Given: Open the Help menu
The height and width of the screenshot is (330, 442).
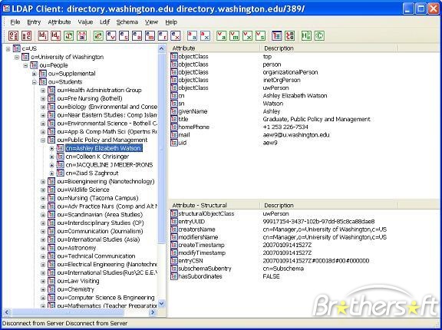Looking at the screenshot, I should [x=171, y=22].
